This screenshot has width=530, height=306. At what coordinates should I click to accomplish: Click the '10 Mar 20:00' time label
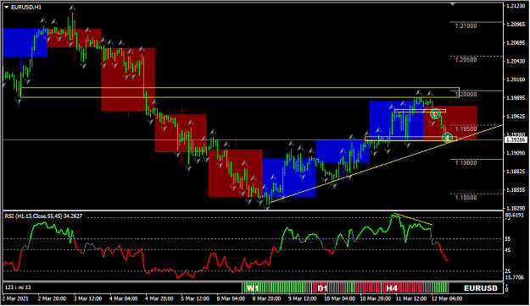coord(375,298)
